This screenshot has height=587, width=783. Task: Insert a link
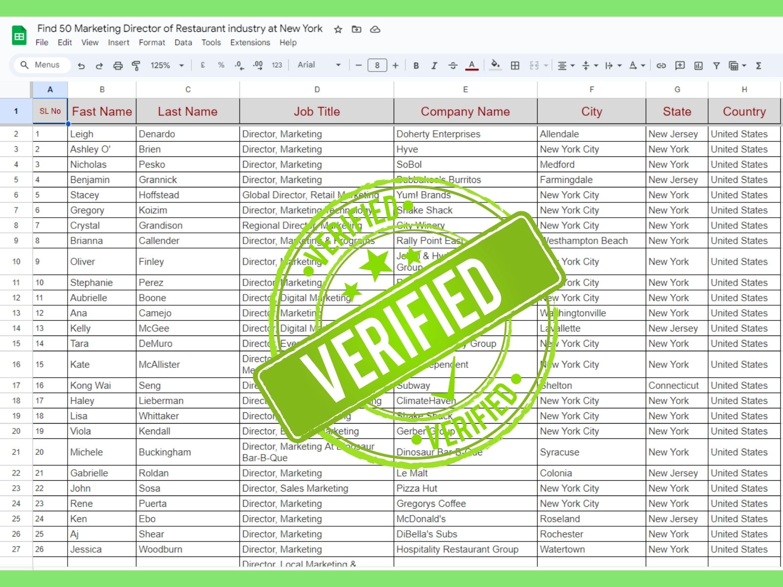(x=661, y=66)
